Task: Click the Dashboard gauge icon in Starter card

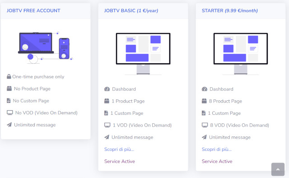Action: pyautogui.click(x=205, y=89)
